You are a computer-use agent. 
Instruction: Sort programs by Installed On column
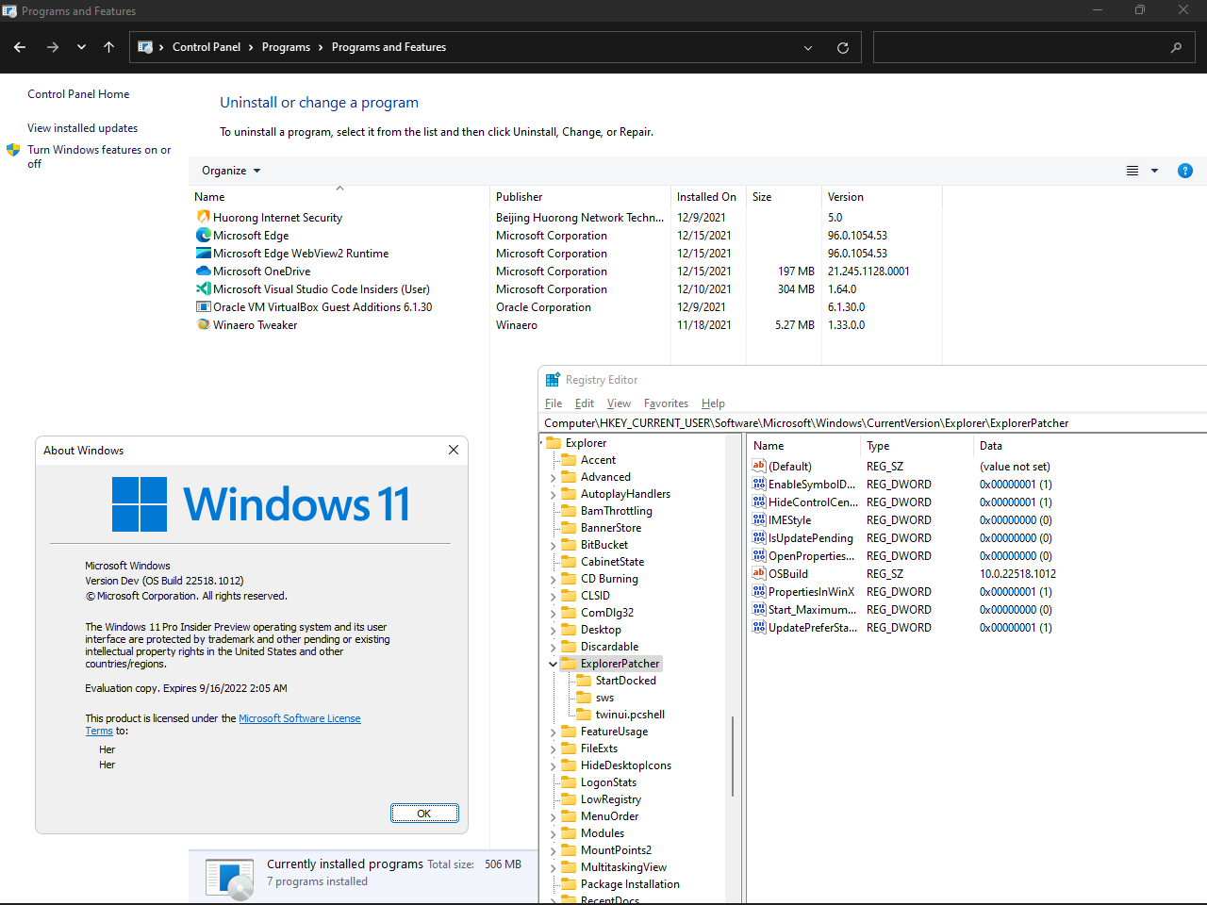(x=706, y=197)
